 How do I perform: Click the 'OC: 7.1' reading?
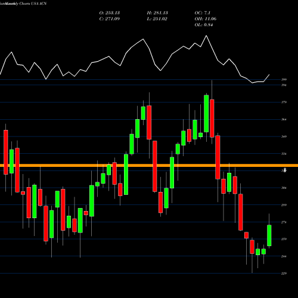click(x=203, y=13)
